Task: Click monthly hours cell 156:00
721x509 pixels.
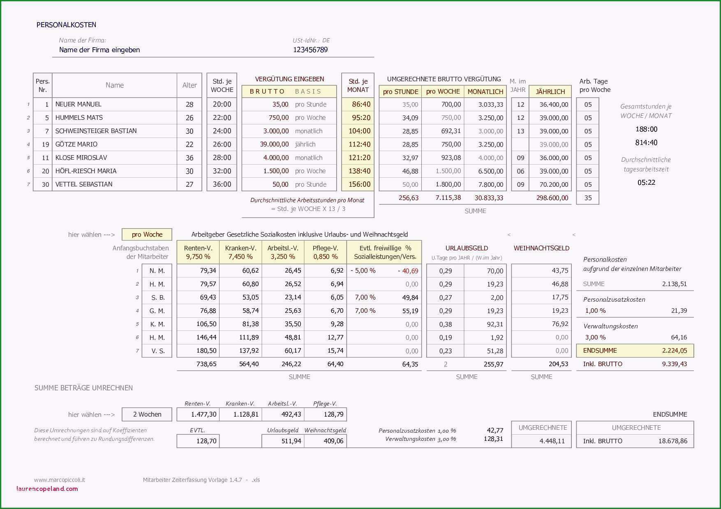Action: coord(358,184)
